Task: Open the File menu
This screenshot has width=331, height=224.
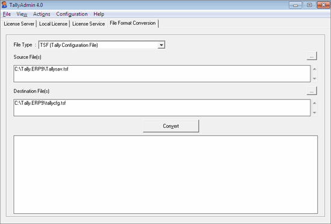Action: (x=7, y=14)
